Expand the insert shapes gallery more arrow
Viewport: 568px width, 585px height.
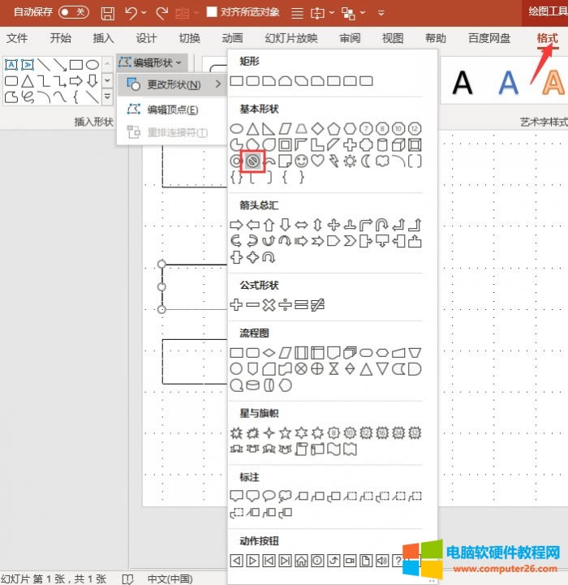click(107, 97)
